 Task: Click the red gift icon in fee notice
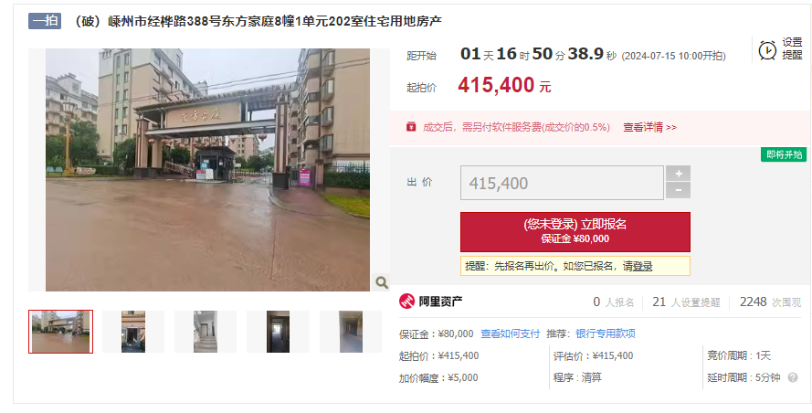click(x=411, y=127)
